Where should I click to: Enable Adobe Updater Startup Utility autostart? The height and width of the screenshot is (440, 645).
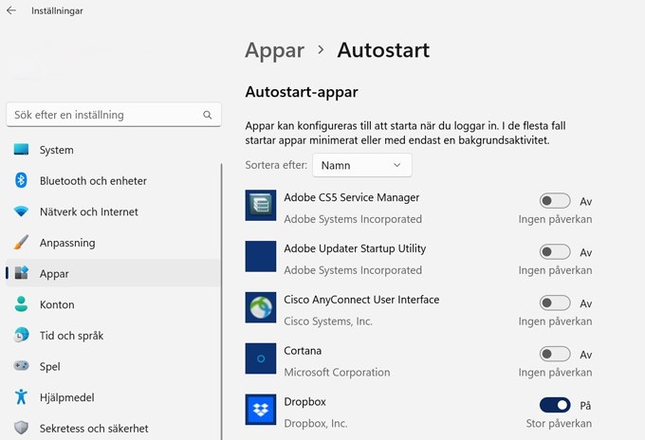tap(555, 252)
